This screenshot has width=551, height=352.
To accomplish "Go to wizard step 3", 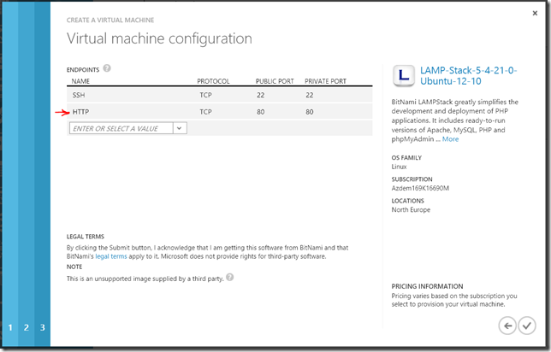I will [x=43, y=327].
